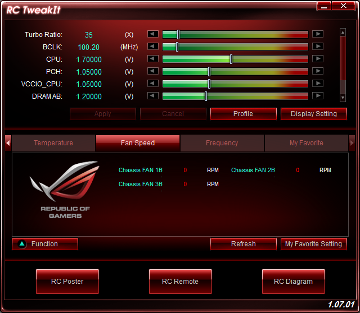
Task: Open the Frequency tab
Action: click(222, 143)
